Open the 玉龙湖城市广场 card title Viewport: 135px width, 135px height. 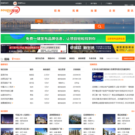(x=55, y=129)
